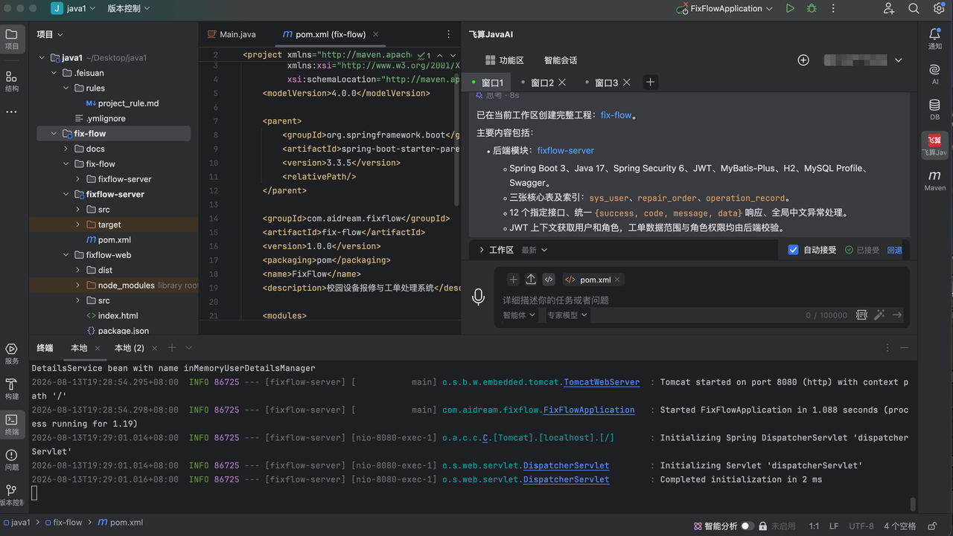953x536 pixels.
Task: Open the fix-flow project link in chat
Action: [x=616, y=115]
